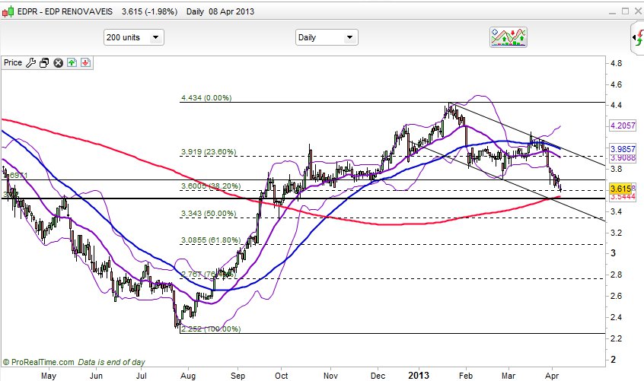This screenshot has height=381, width=644.
Task: Click the candlestick chart icon in title bar
Action: [8, 11]
